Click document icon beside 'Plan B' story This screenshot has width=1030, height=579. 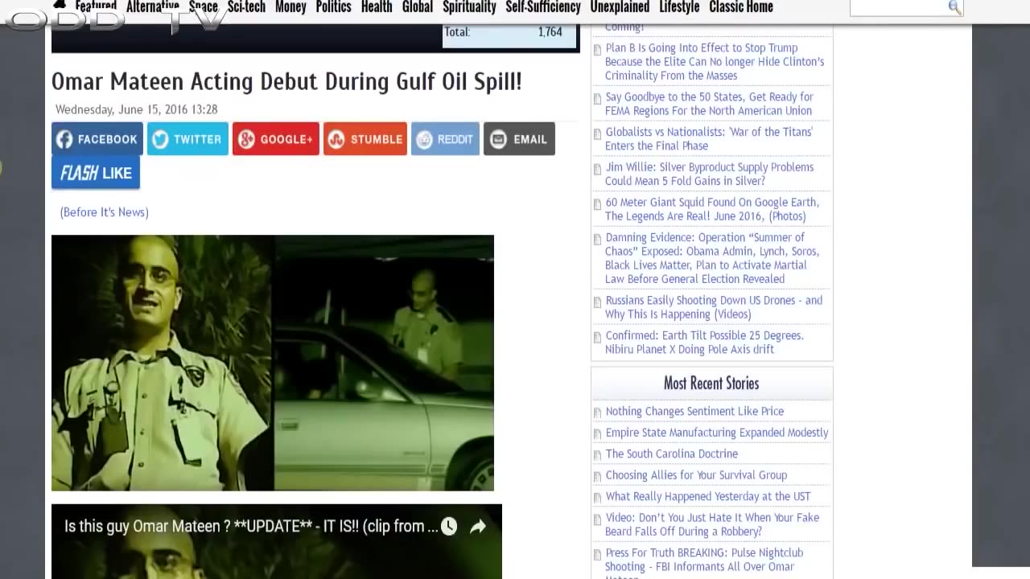click(597, 50)
